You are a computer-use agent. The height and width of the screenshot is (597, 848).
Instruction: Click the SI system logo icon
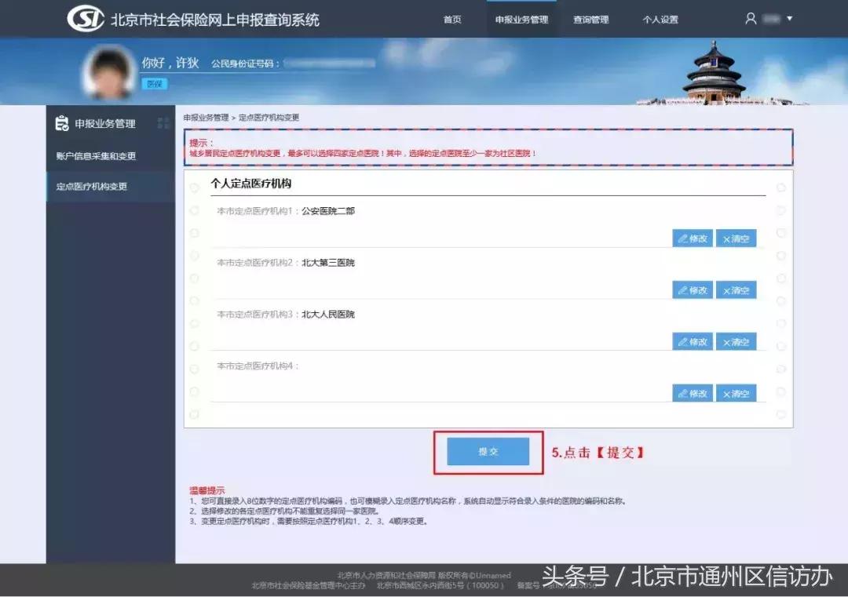[x=86, y=19]
